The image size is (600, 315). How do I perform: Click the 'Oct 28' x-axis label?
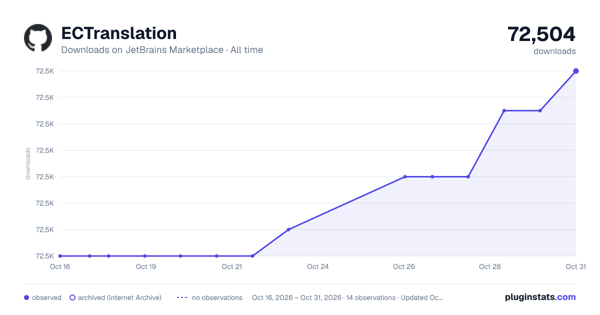click(x=490, y=266)
